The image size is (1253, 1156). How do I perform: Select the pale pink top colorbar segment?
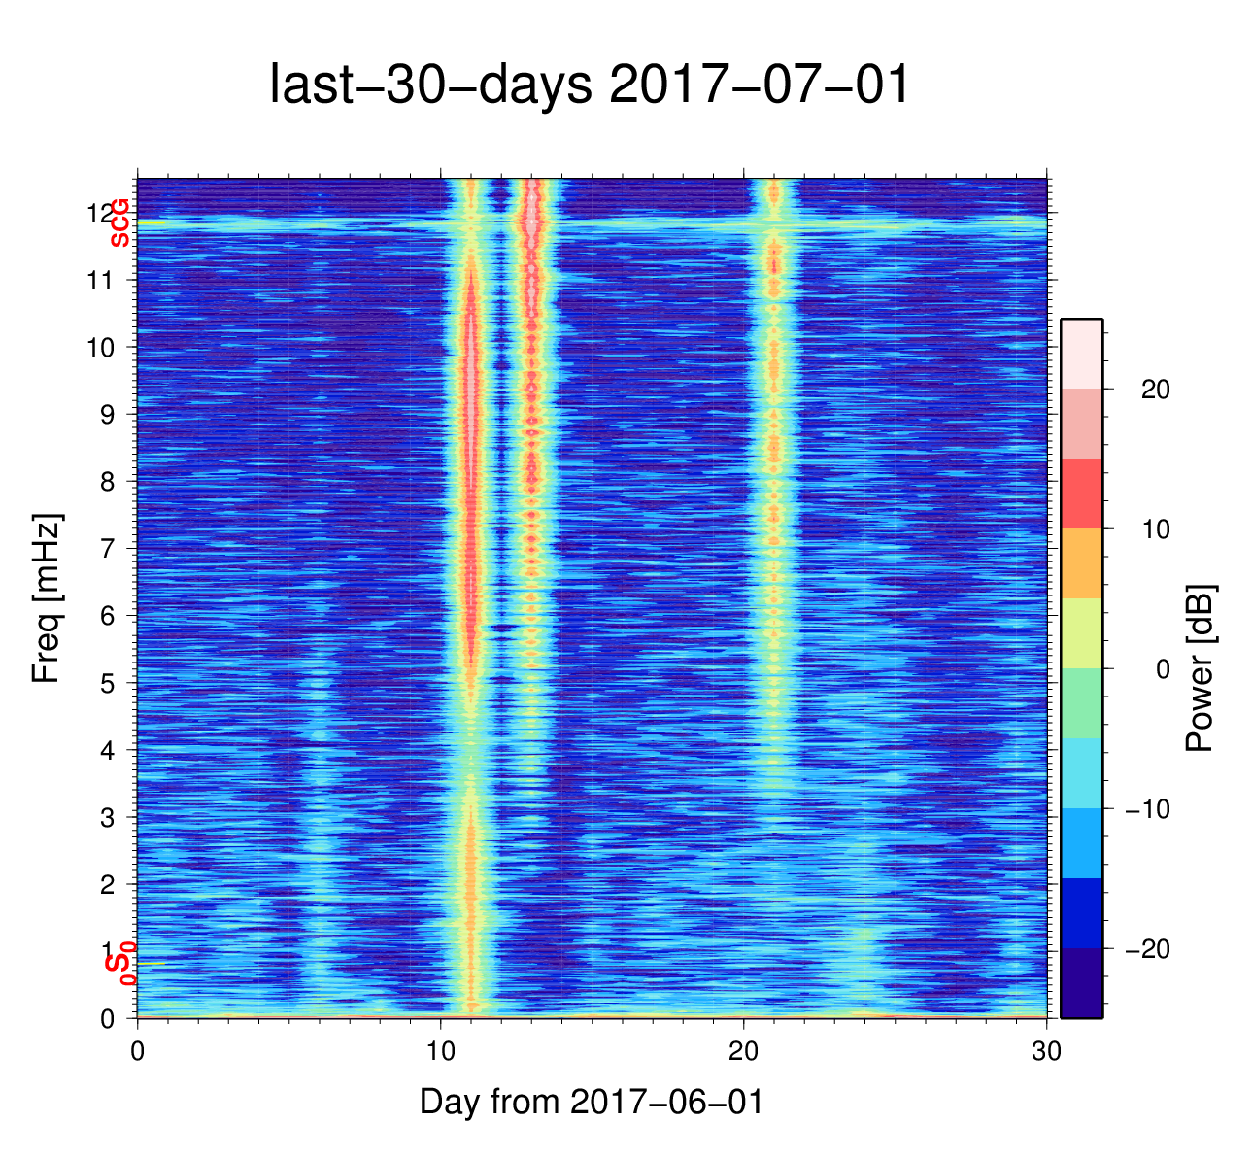tap(1081, 354)
